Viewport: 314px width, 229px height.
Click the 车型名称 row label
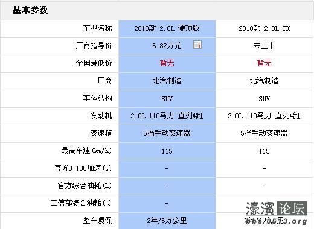pos(97,28)
